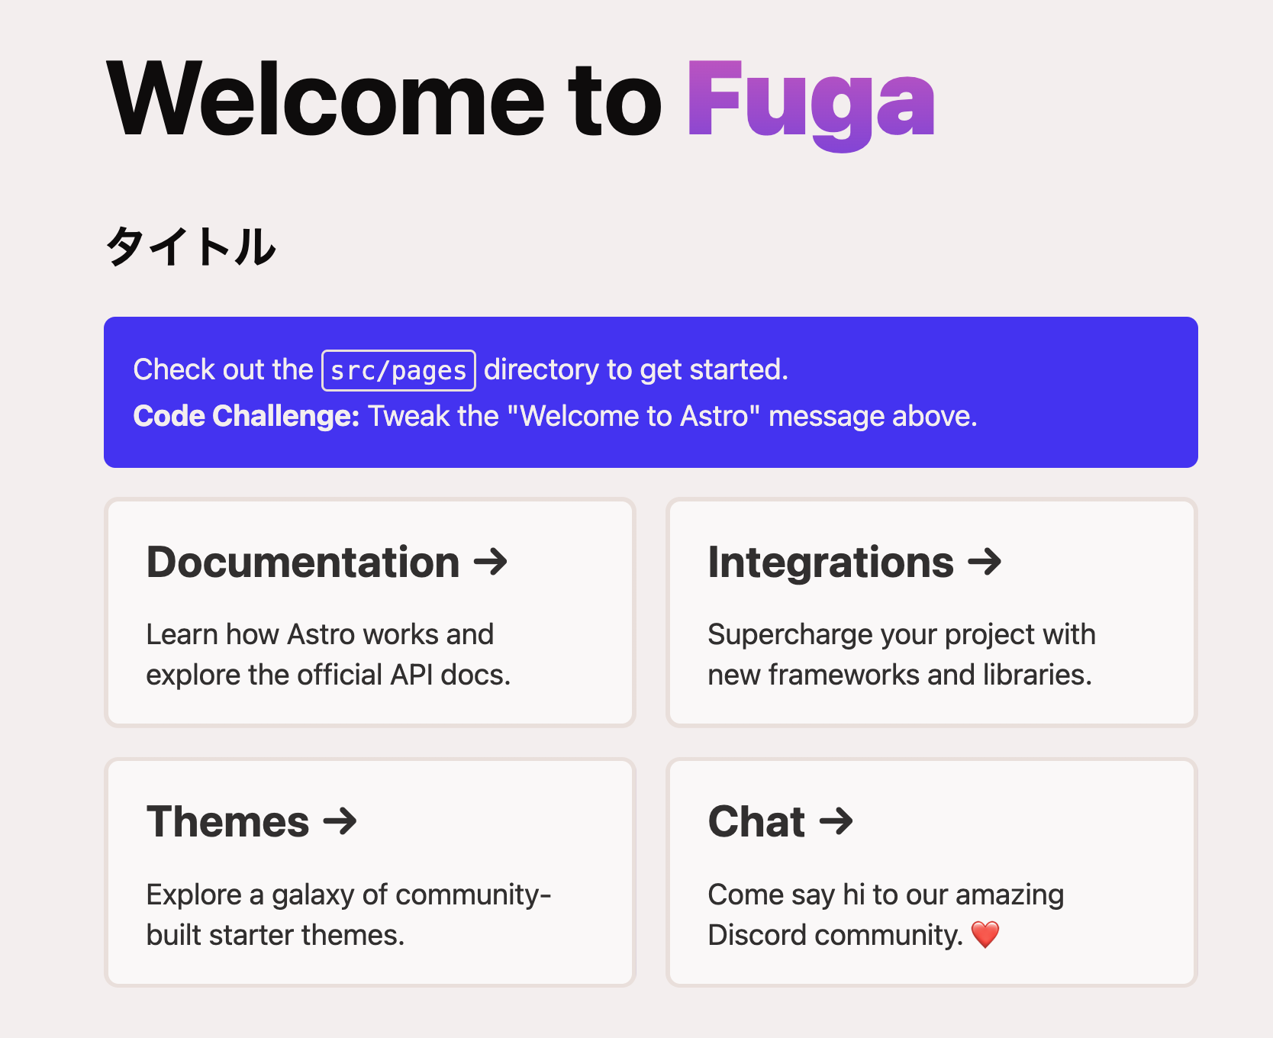
Task: Click the arrow icon next to Integrations
Action: tap(987, 563)
